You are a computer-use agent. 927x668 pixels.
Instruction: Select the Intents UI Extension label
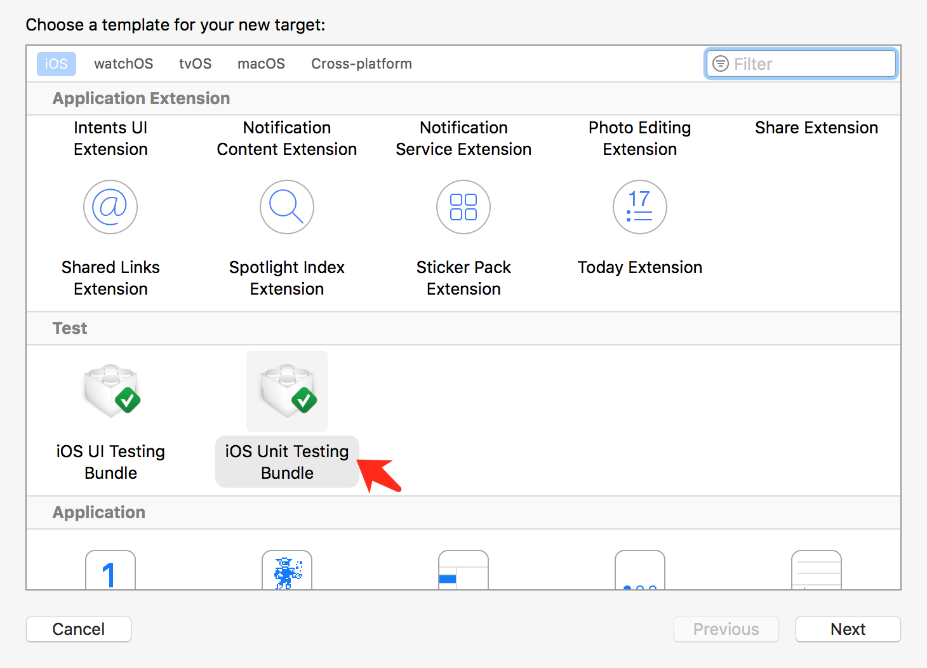pos(110,138)
